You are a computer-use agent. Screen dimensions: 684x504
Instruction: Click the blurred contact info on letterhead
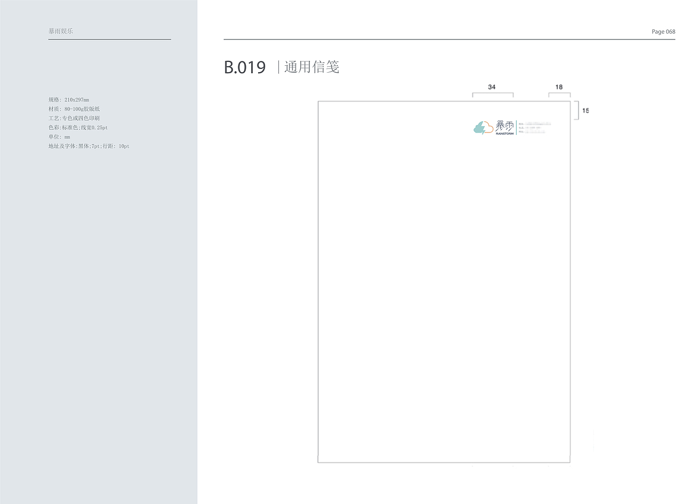(534, 128)
